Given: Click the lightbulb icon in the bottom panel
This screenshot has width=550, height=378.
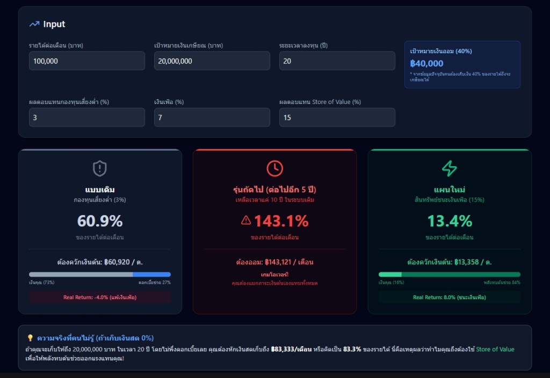Looking at the screenshot, I should pos(31,338).
